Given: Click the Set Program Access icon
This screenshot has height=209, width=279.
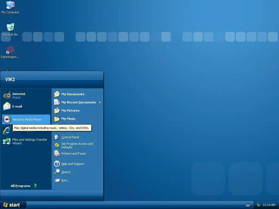Looking at the screenshot, I should pos(57,145).
